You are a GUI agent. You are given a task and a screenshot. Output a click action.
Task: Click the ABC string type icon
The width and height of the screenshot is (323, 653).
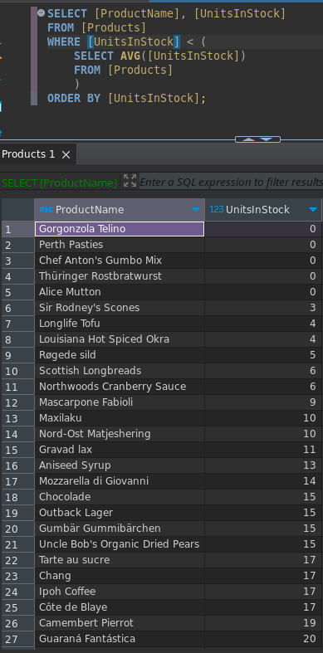pyautogui.click(x=46, y=209)
